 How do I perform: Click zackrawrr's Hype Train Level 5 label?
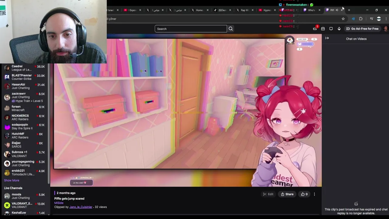[27, 101]
